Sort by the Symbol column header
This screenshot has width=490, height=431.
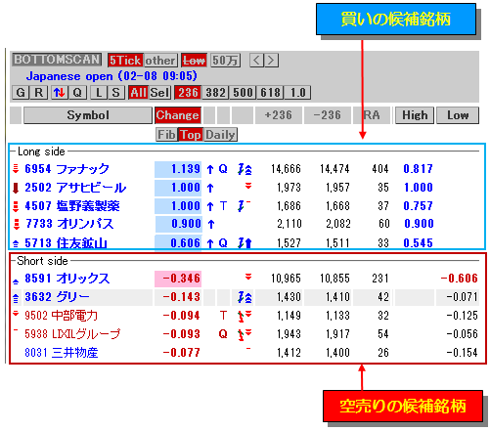[x=88, y=115]
